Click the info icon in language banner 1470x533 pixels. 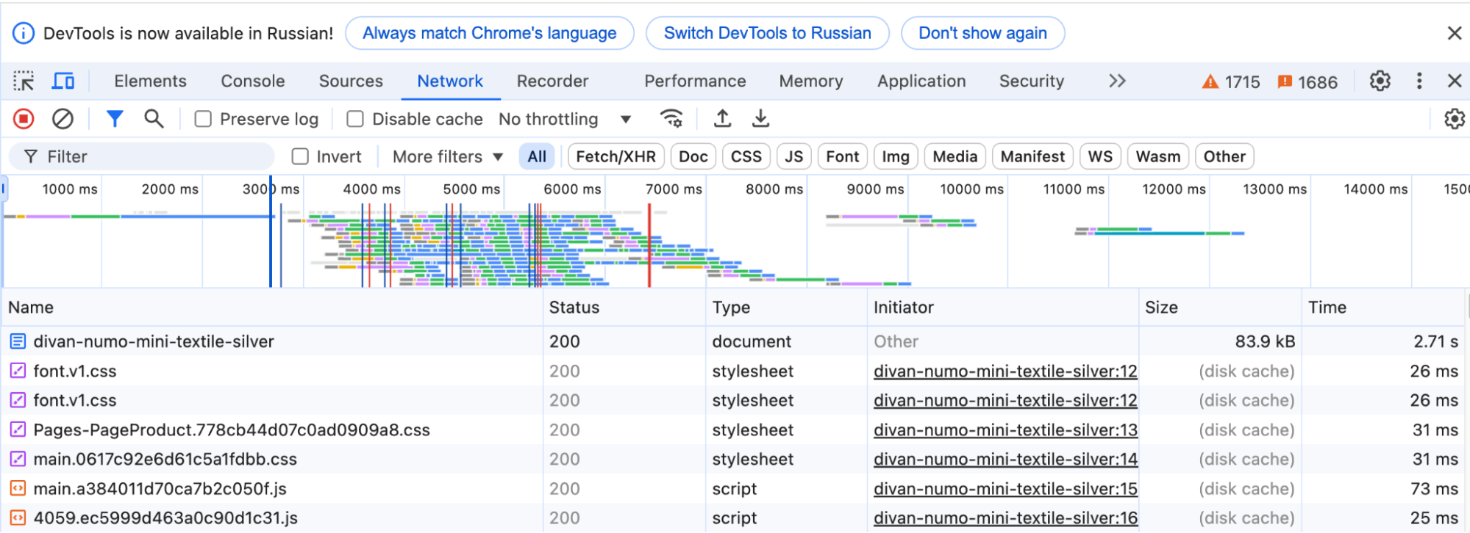click(24, 33)
